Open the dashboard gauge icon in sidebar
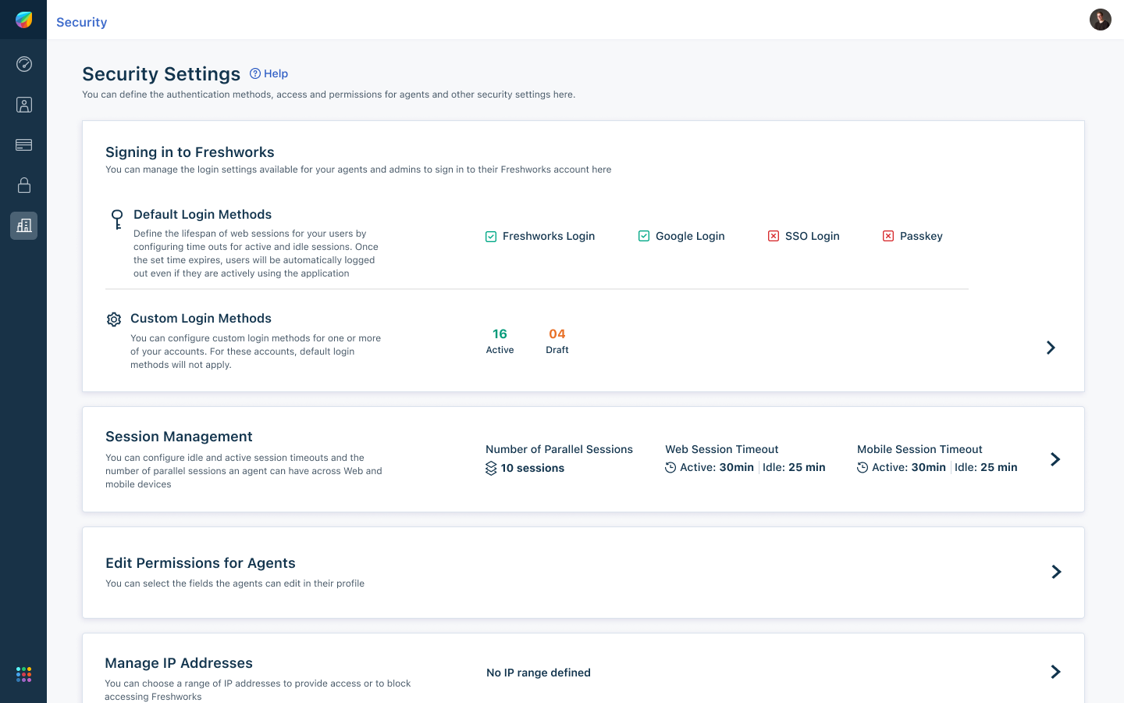The height and width of the screenshot is (703, 1124). [24, 64]
